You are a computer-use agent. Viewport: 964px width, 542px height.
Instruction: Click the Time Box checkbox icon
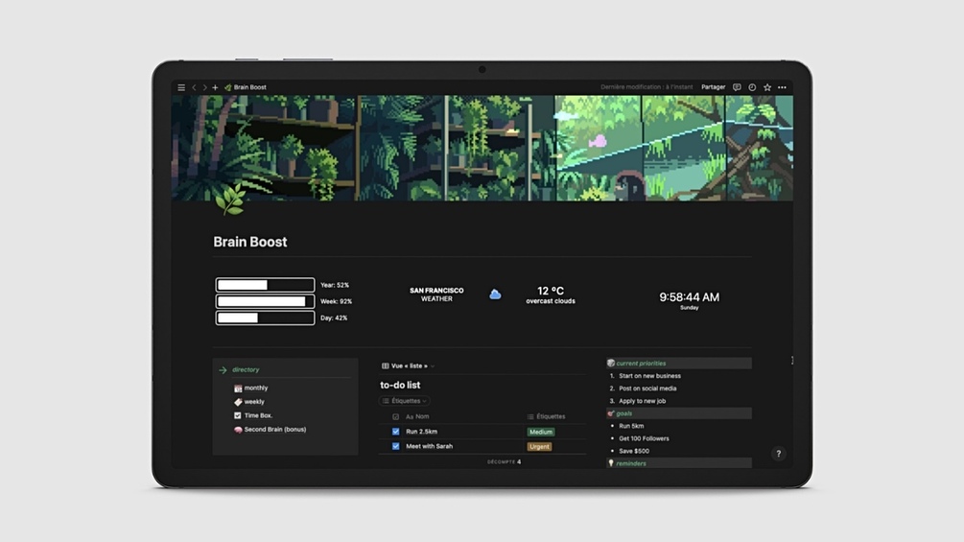tap(237, 415)
